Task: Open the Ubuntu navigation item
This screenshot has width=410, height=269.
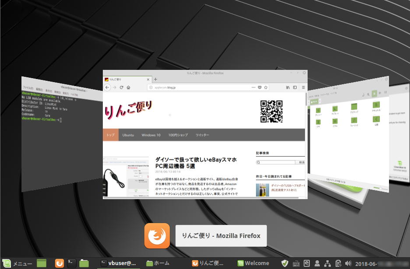Action: coord(128,135)
